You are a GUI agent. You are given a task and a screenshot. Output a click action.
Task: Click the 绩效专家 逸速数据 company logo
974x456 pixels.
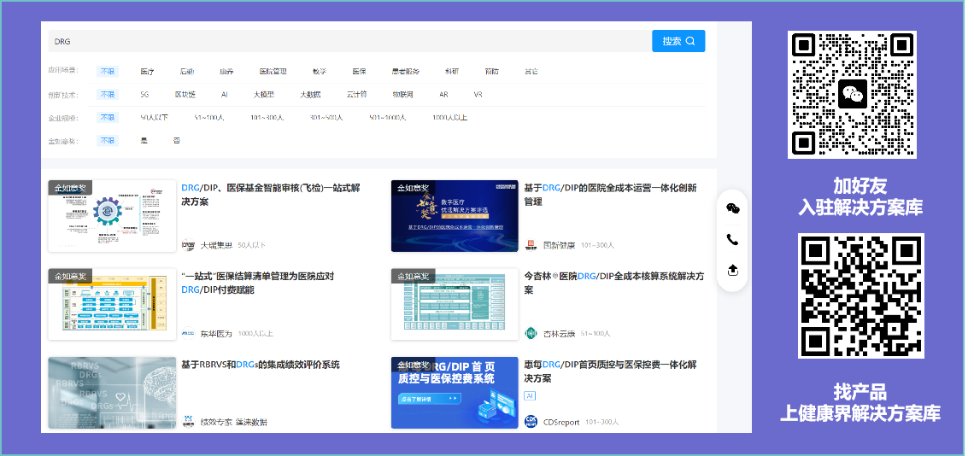(x=188, y=422)
